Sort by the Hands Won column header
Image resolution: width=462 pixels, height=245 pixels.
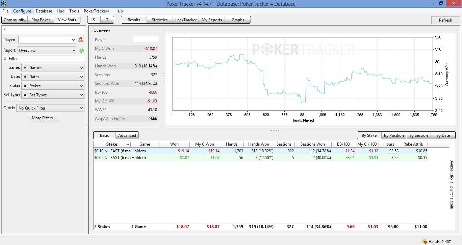259,144
